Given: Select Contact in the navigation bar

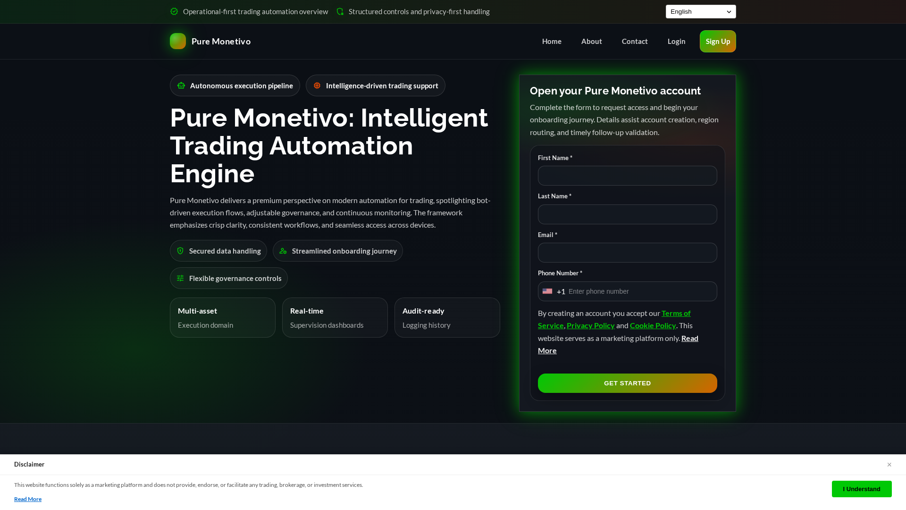Looking at the screenshot, I should (635, 41).
